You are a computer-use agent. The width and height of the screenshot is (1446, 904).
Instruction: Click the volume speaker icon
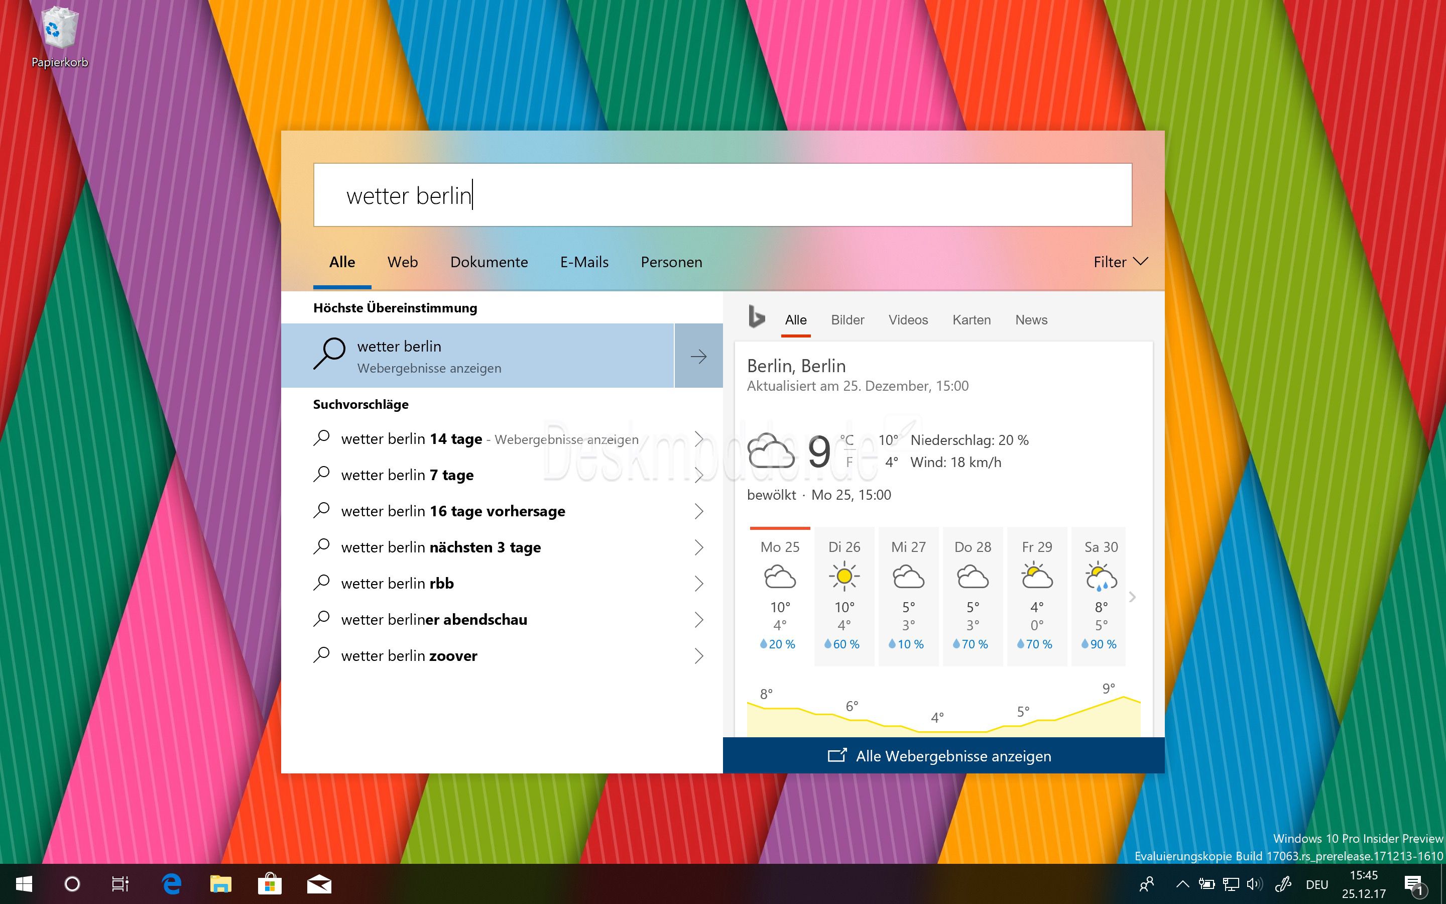pos(1255,884)
